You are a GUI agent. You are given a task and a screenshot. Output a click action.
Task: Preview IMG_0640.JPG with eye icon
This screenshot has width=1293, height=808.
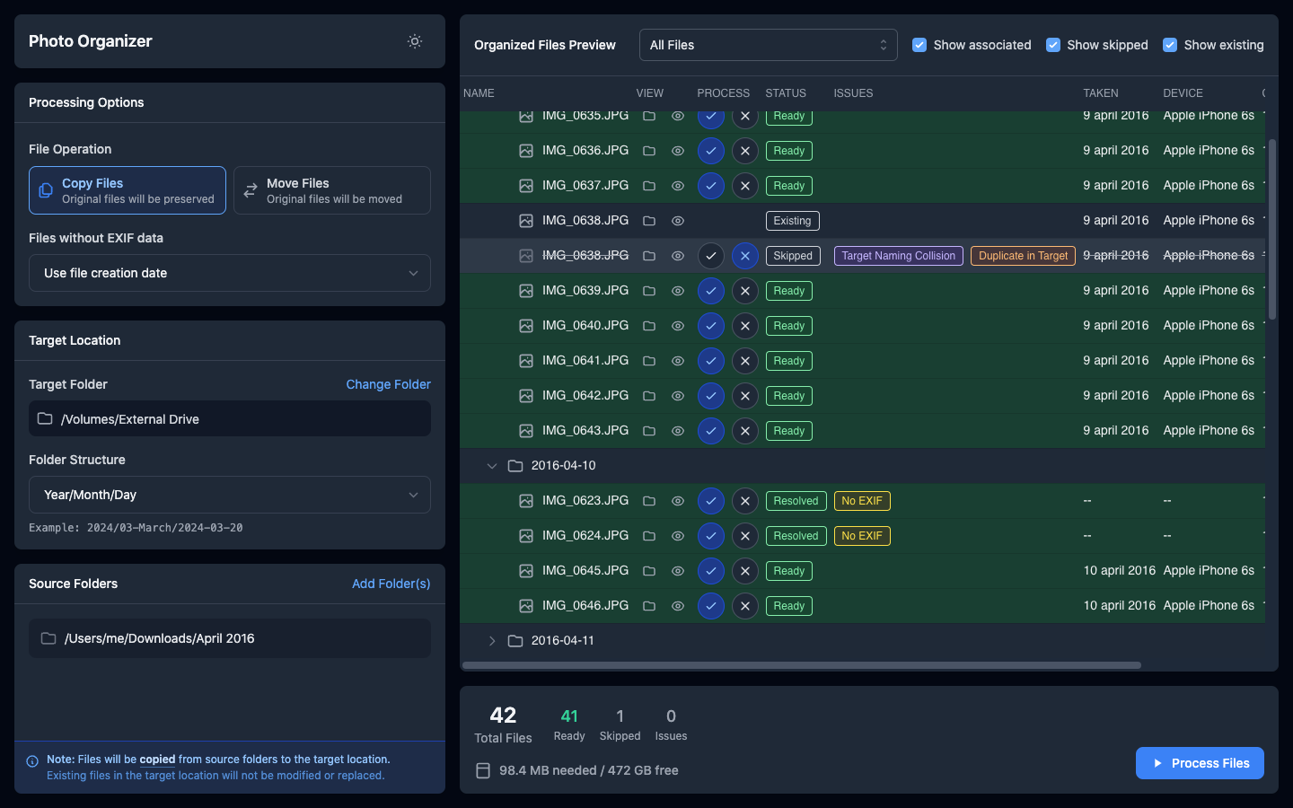pos(678,326)
